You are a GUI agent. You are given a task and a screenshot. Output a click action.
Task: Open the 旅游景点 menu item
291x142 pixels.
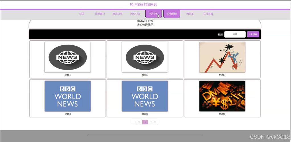pyautogui.click(x=100, y=14)
